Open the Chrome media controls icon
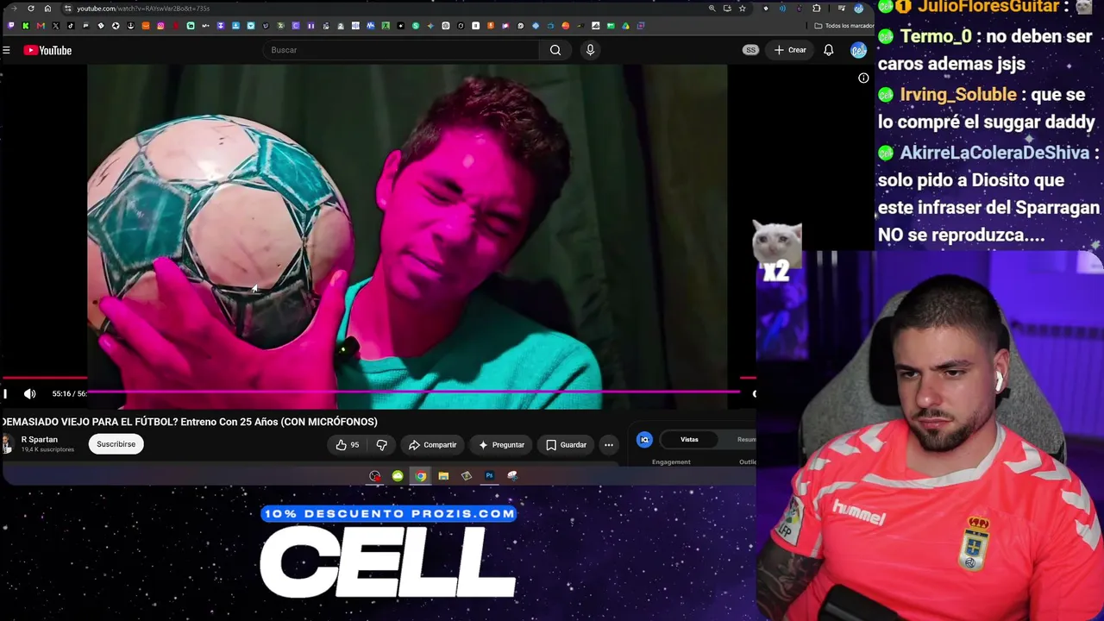This screenshot has width=1104, height=621. click(x=842, y=9)
